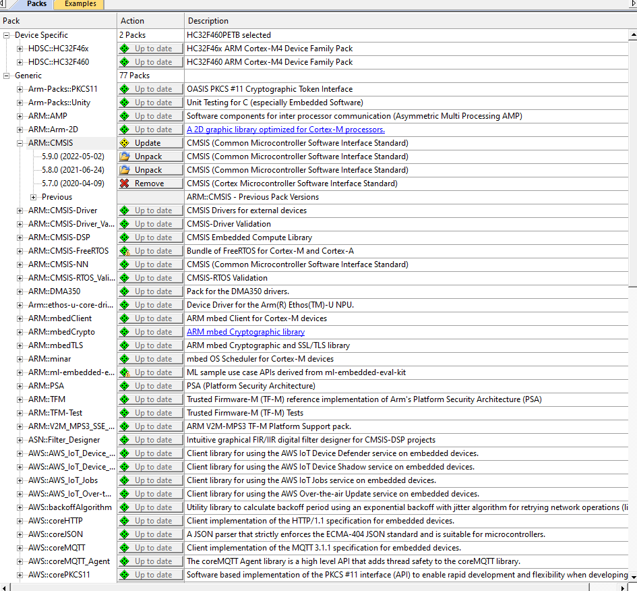
Task: Expand the ARM::TFM tree node
Action: point(18,399)
